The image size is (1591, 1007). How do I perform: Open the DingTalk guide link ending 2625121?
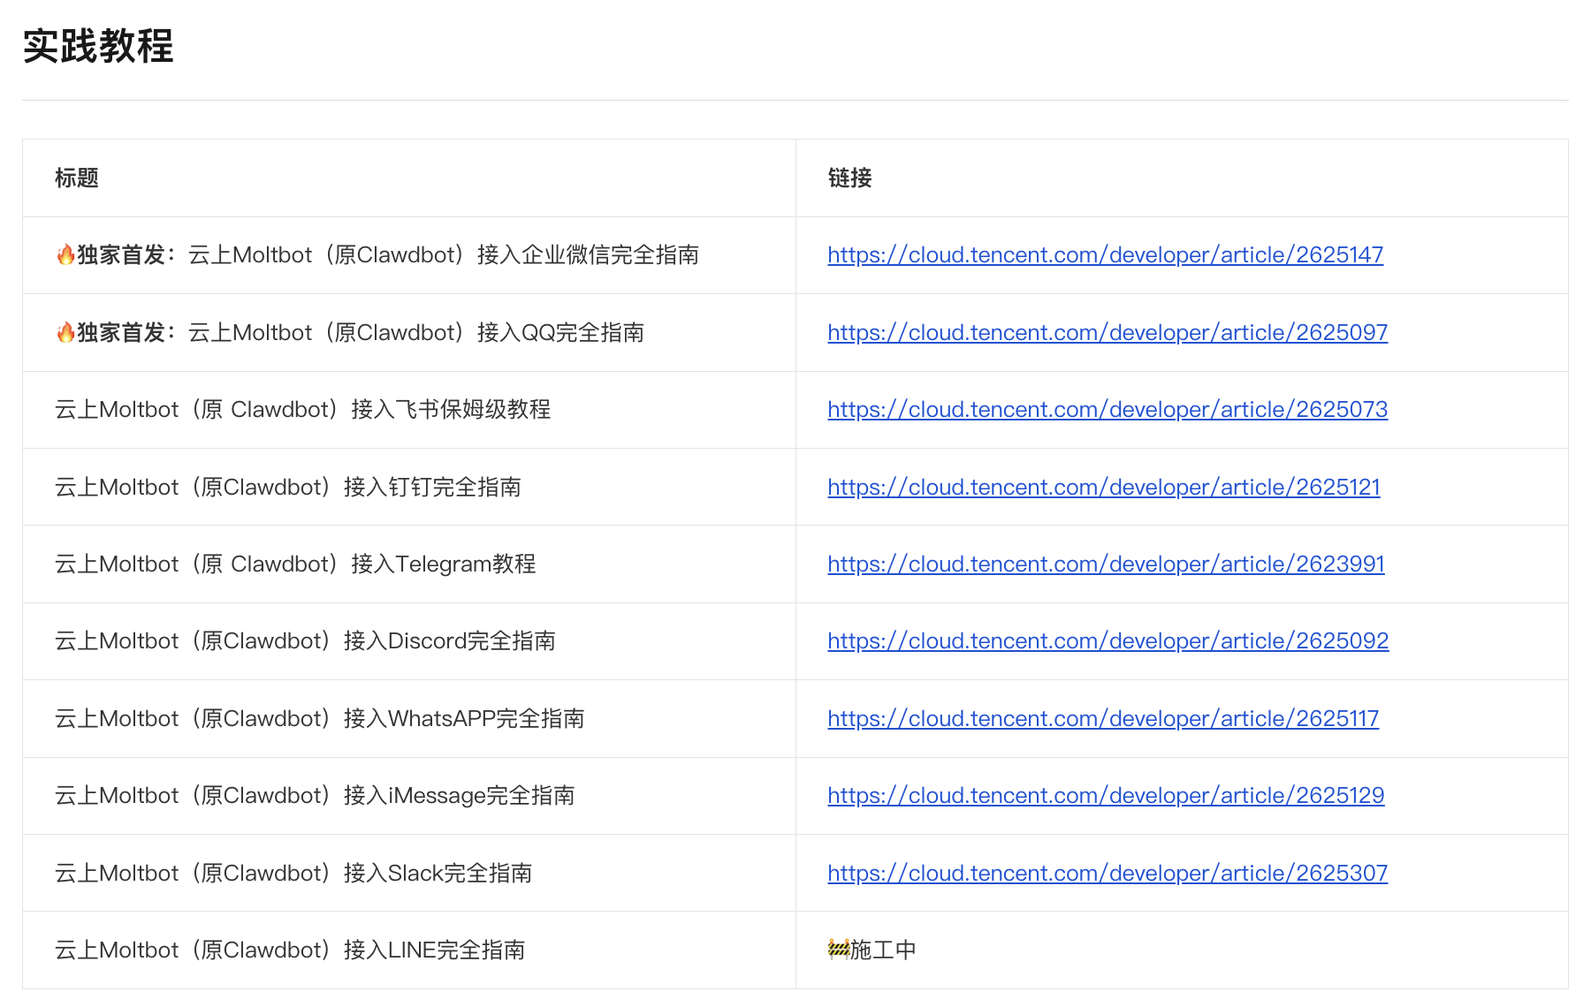tap(1103, 488)
